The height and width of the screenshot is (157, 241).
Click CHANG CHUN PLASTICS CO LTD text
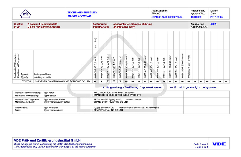(110, 102)
